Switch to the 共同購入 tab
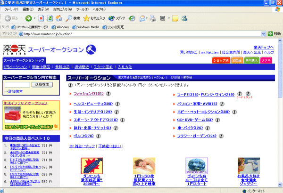Image resolution: width=283 pixels, height=193 pixels. pos(251,60)
